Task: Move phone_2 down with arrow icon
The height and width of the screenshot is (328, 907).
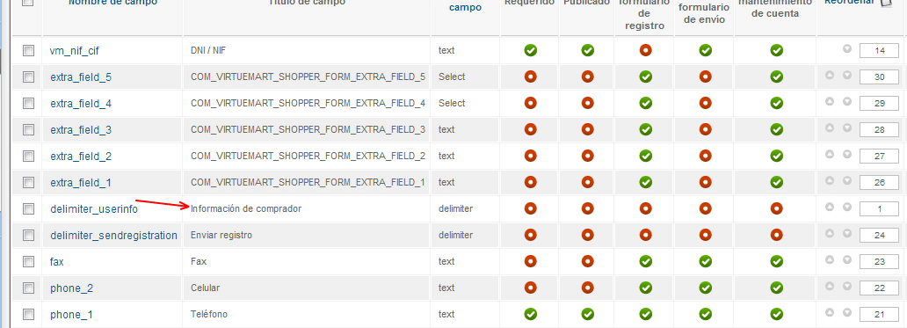Action: pyautogui.click(x=847, y=287)
